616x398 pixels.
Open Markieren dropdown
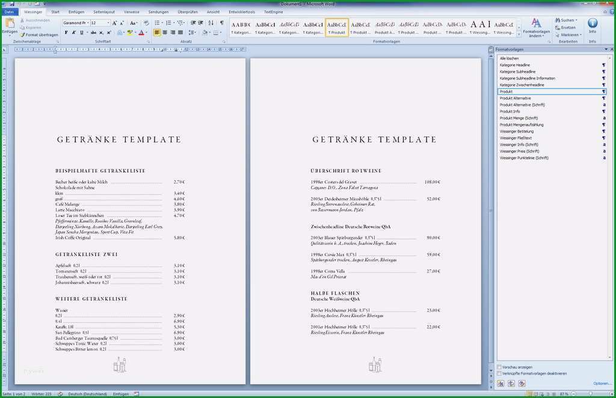[x=568, y=35]
